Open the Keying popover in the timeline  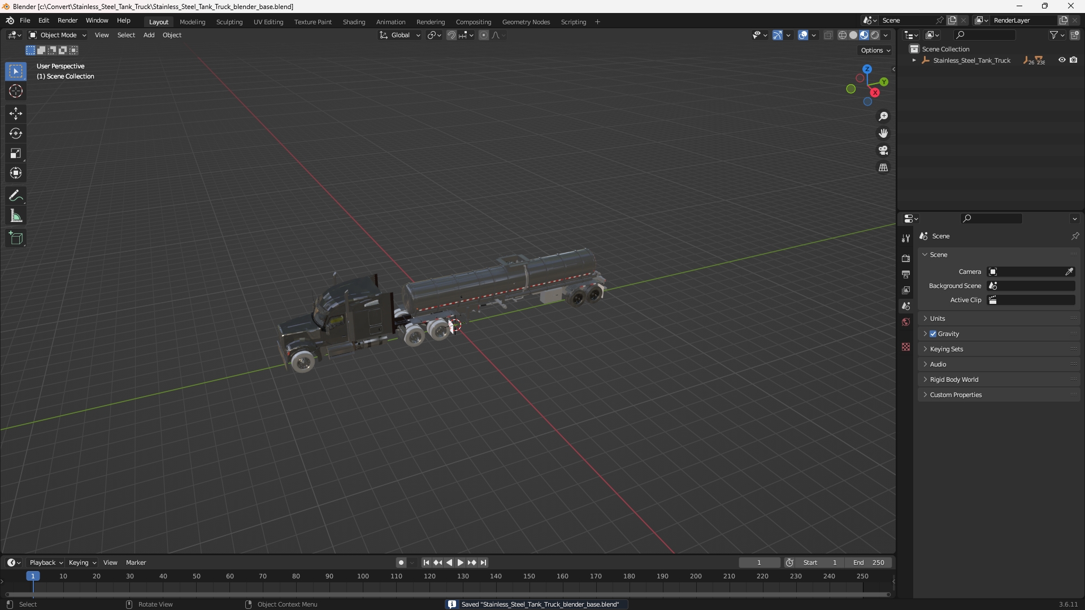pyautogui.click(x=83, y=563)
